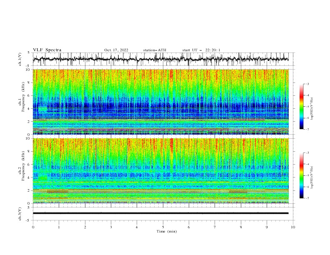Click the time axis tick label "5"
This screenshot has width=330, height=255.
tap(163, 227)
